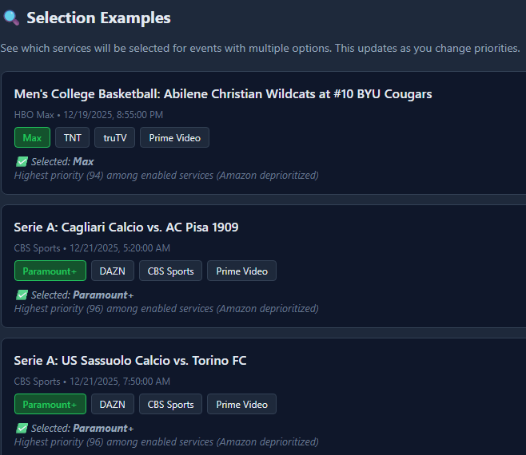Choose DAZN for Sassuolo vs. Torino
Viewport: 526px width, 455px height.
[112, 404]
